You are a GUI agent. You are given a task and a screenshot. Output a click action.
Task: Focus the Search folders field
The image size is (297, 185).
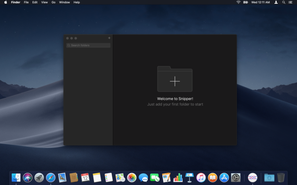(88, 45)
